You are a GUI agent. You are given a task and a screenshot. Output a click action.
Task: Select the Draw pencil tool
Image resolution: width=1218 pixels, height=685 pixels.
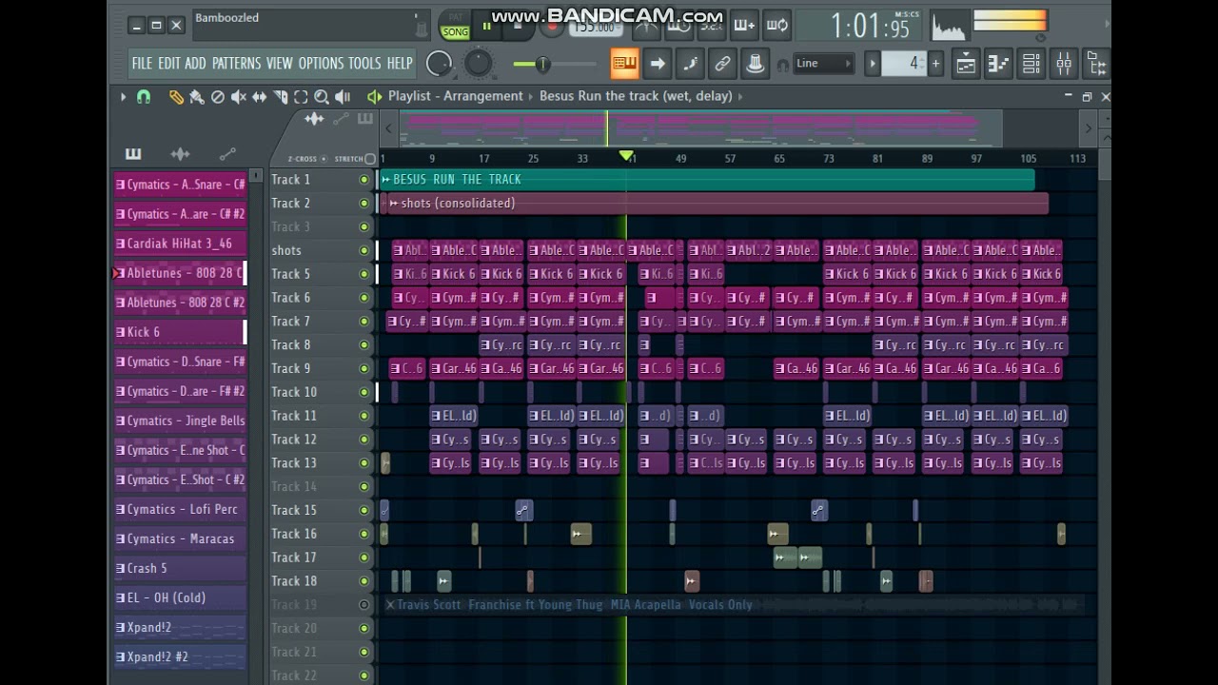pyautogui.click(x=176, y=96)
